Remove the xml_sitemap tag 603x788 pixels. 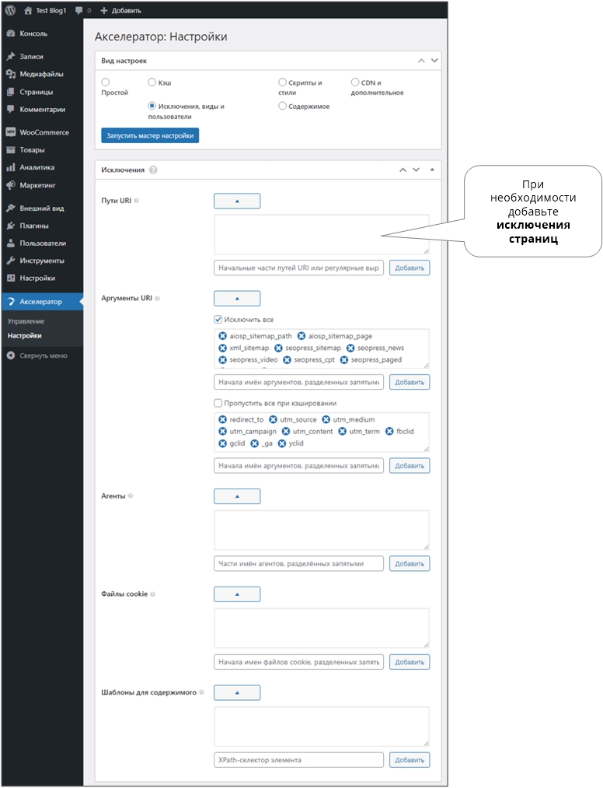[222, 348]
